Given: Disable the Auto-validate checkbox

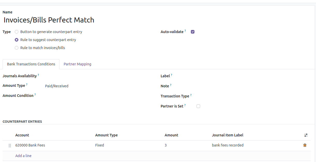Looking at the screenshot, I should pyautogui.click(x=193, y=32).
